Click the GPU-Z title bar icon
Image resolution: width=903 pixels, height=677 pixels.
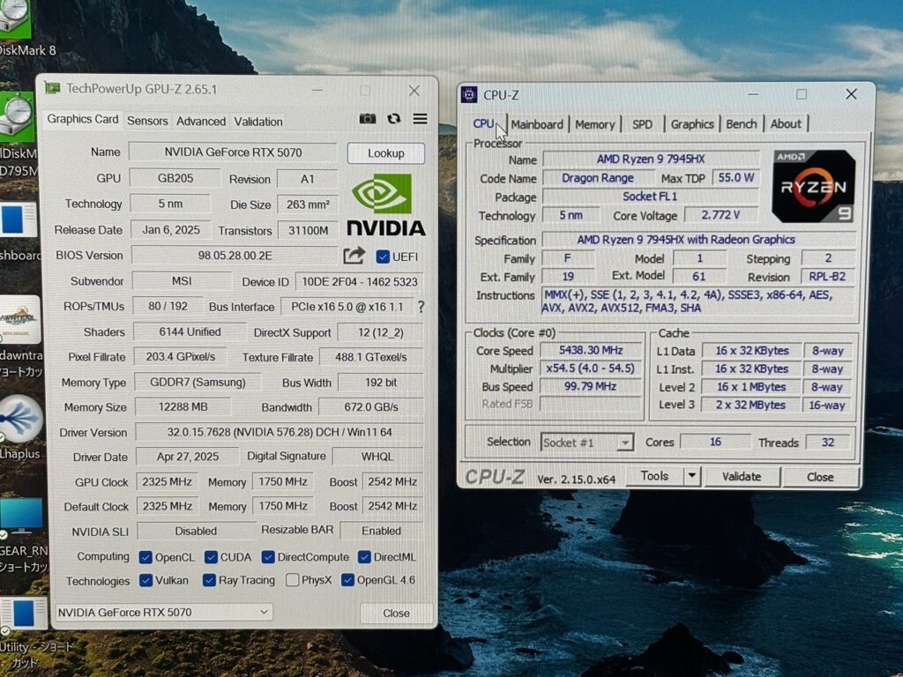click(52, 88)
